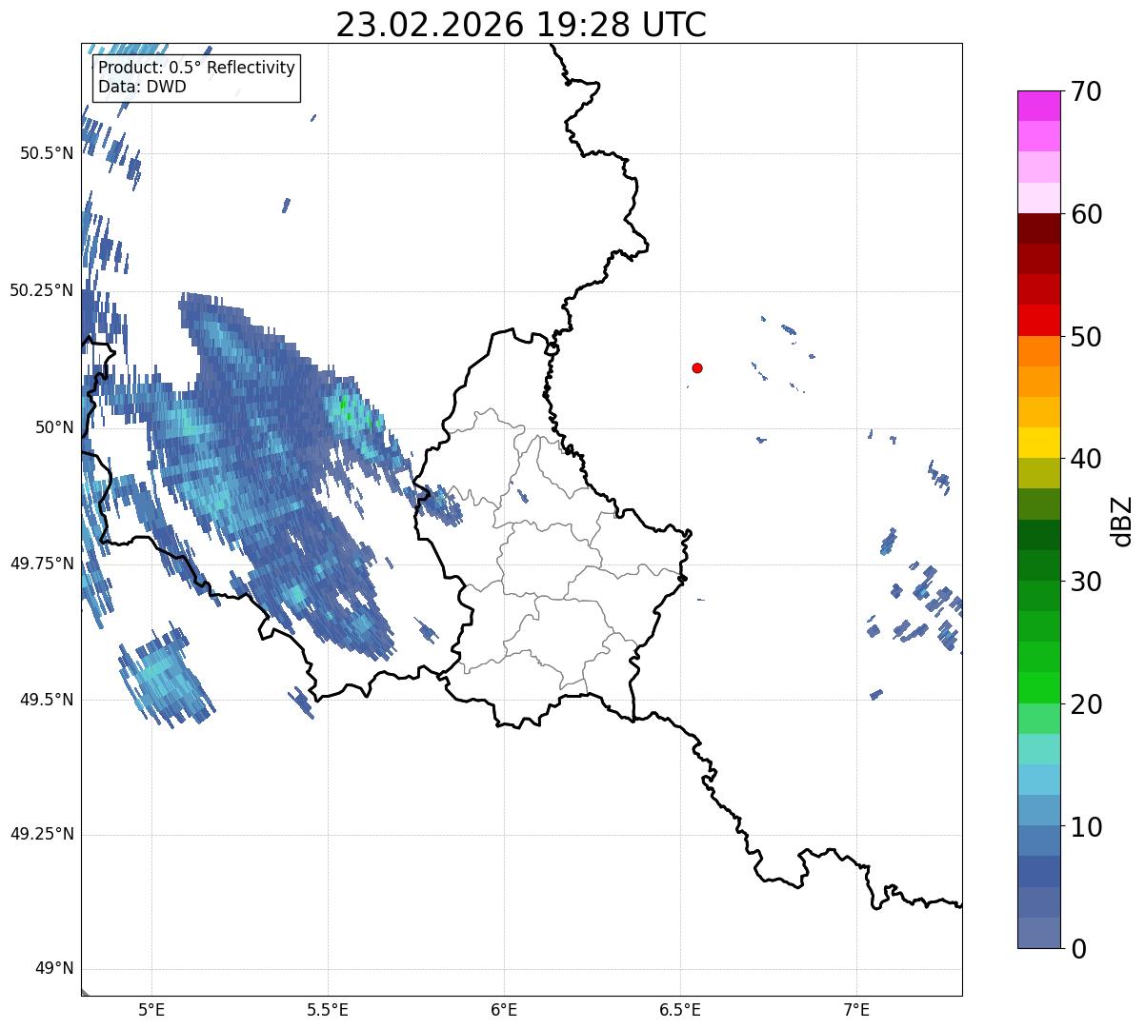Click the red station marker dot
Viewport: 1145px width, 1029px height.
[697, 367]
